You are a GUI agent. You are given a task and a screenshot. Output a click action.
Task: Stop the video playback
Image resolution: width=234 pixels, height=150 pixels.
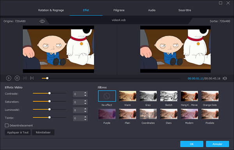click(17, 78)
